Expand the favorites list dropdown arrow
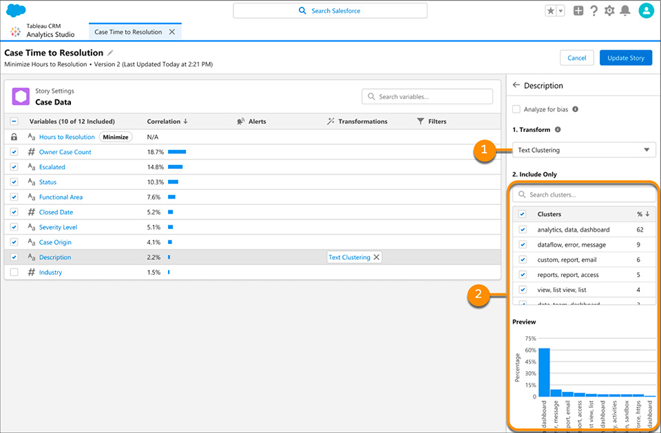 560,11
